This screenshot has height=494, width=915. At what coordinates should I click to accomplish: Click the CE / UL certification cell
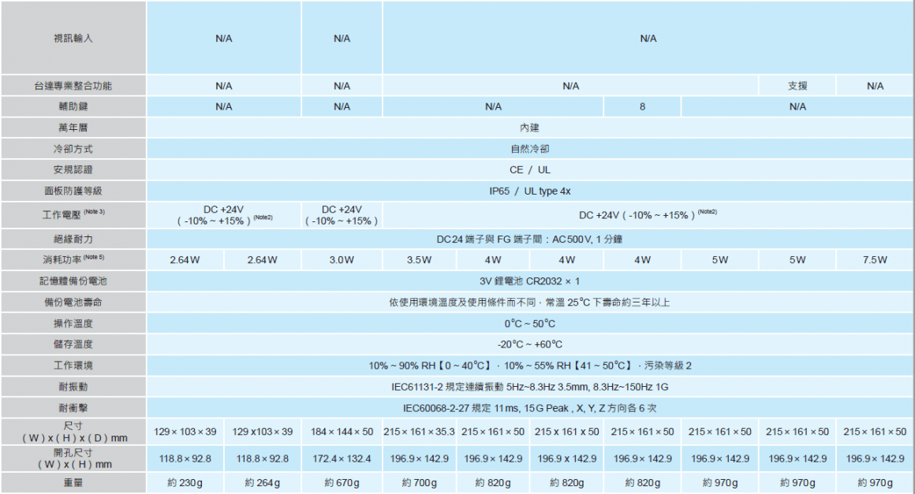(530, 169)
